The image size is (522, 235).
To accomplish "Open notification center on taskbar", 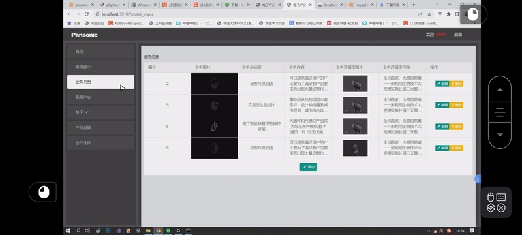I will 472,230.
